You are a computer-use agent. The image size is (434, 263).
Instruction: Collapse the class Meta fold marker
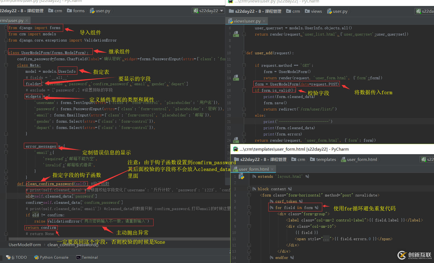[6, 65]
